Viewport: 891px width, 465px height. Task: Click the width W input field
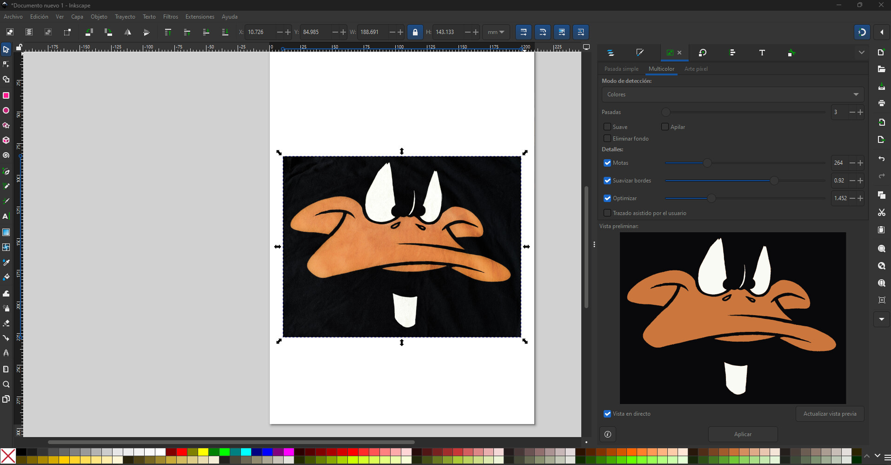[373, 32]
